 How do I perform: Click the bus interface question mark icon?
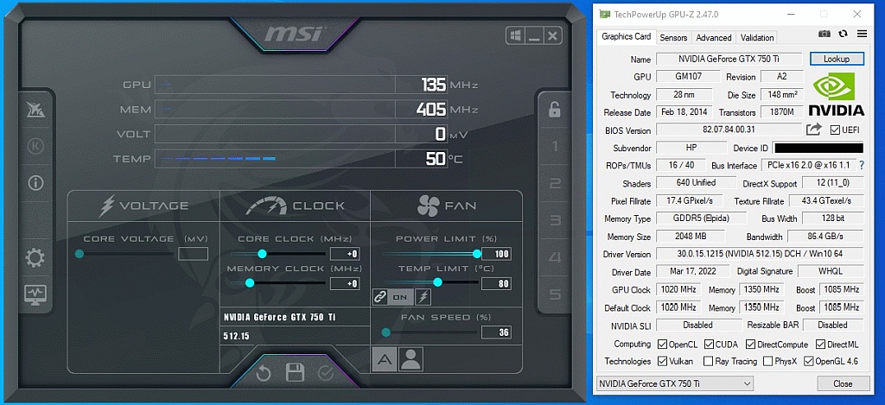tap(862, 165)
